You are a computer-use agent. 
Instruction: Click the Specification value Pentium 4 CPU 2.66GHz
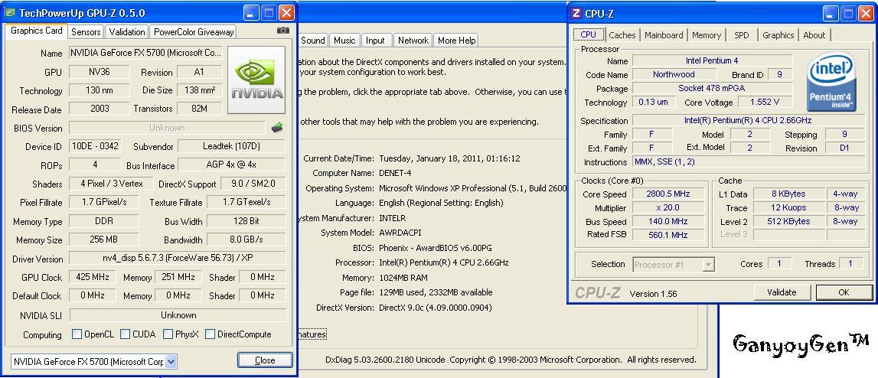(x=748, y=120)
